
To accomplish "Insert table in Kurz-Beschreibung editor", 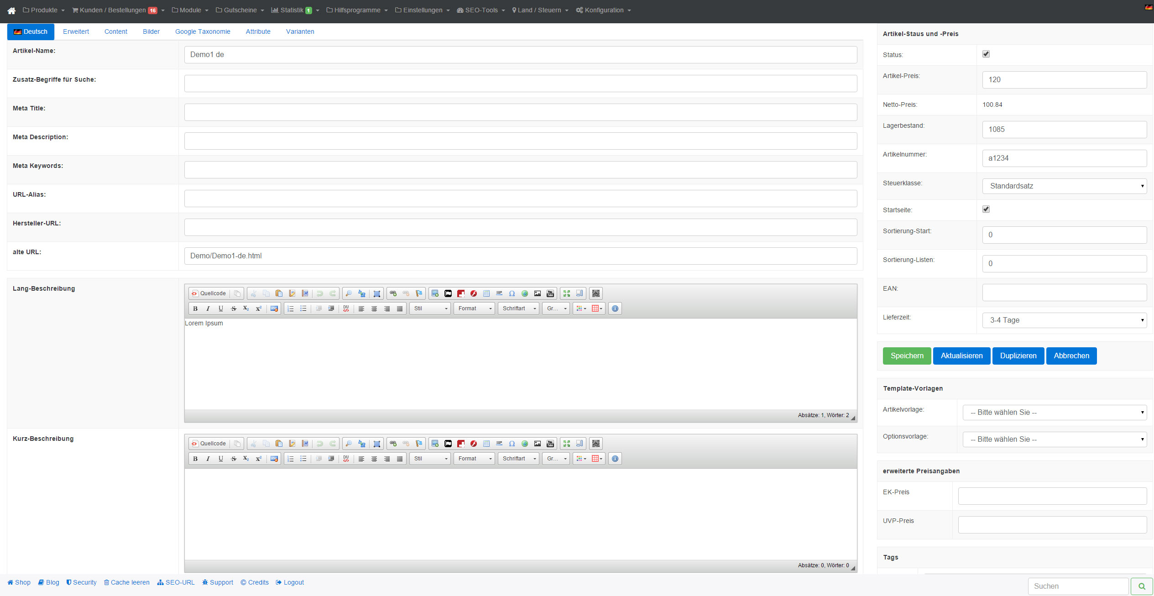I will (x=486, y=444).
